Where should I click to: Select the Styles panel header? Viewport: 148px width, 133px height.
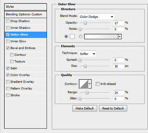(x=26, y=7)
